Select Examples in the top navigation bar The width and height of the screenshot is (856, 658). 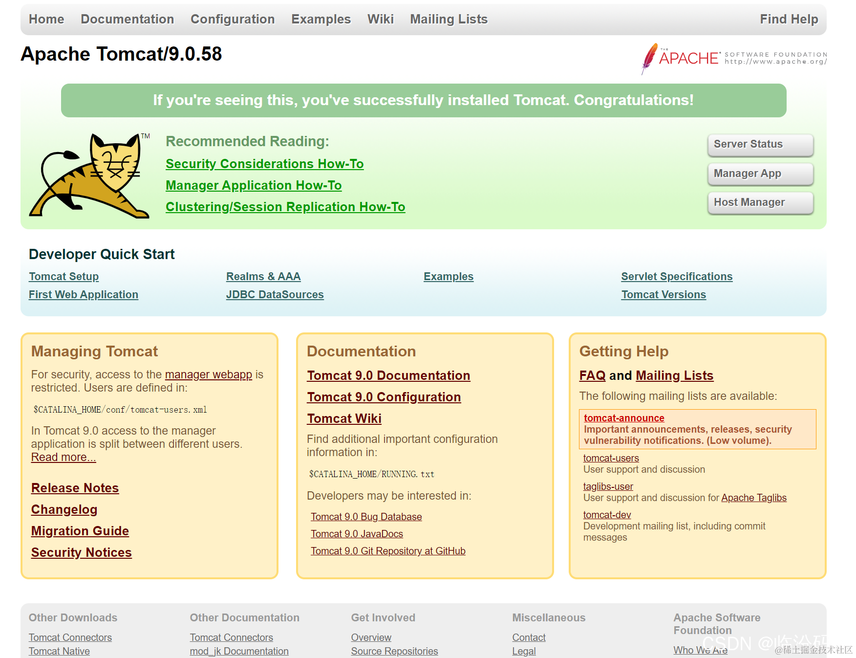point(321,19)
